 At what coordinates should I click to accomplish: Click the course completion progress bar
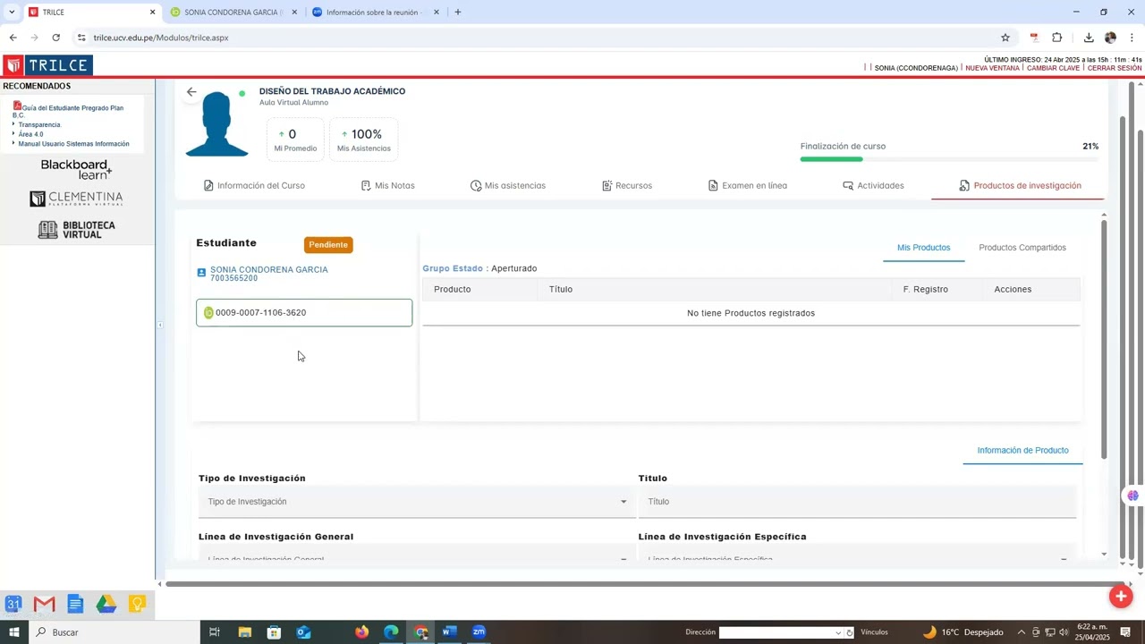click(x=949, y=159)
